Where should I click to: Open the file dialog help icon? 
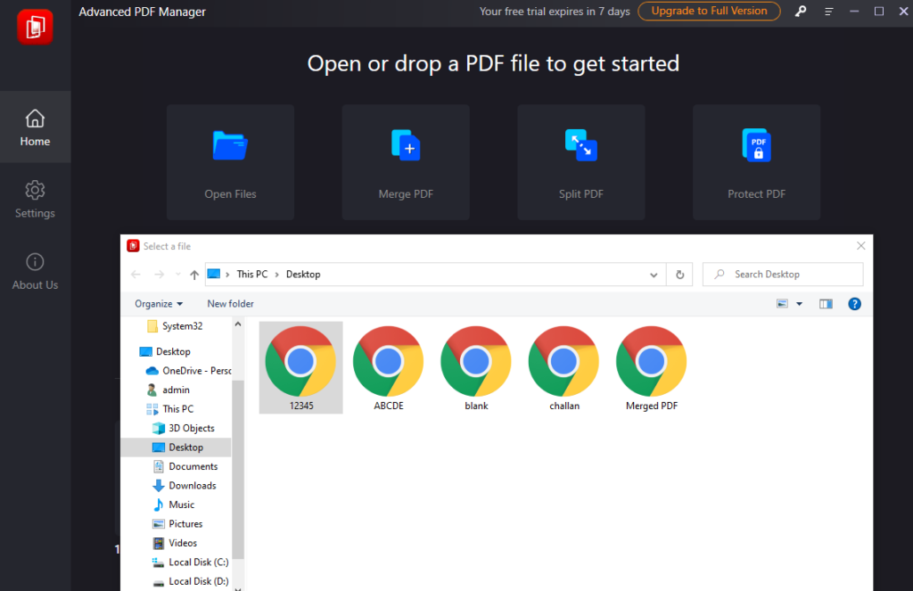click(854, 303)
